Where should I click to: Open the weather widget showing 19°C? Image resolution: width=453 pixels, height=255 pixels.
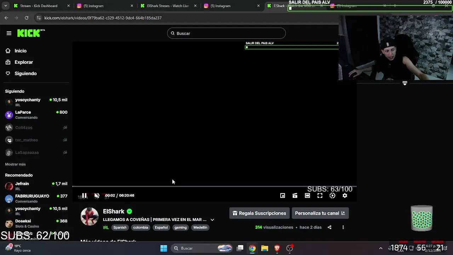(18, 248)
